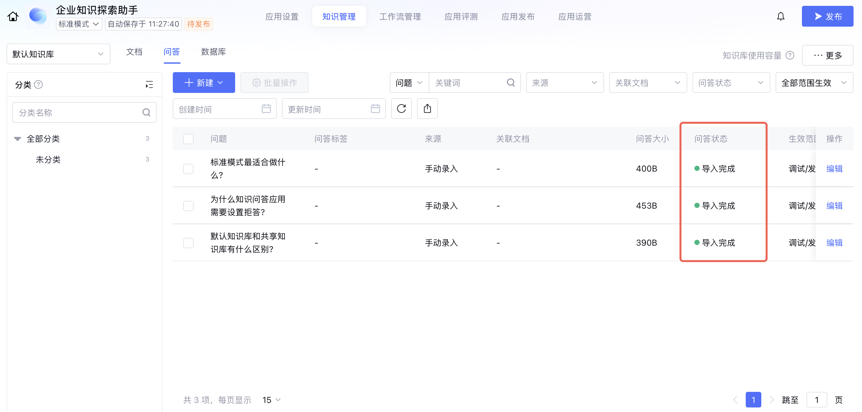Open the 关联文档 filter dropdown
This screenshot has width=862, height=412.
pyautogui.click(x=648, y=82)
